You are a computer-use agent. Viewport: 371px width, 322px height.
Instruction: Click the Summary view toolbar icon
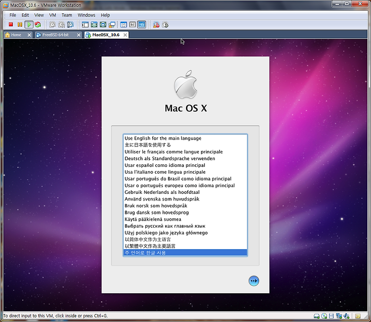click(x=124, y=24)
